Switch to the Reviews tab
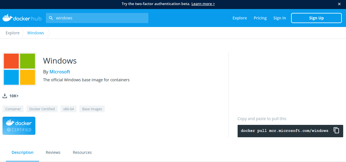 [53, 152]
